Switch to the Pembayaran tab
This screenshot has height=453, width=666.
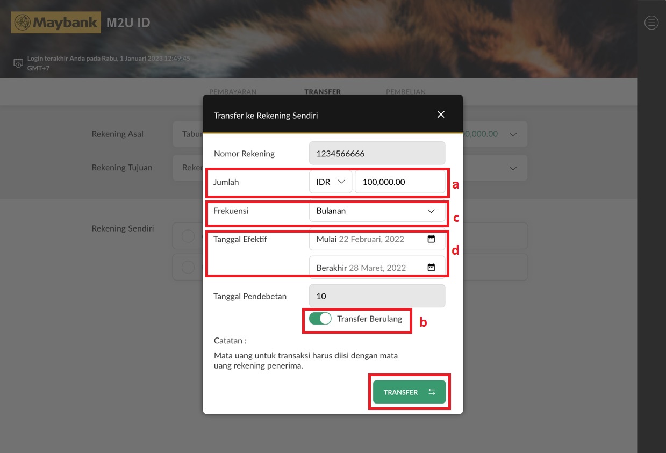coord(233,92)
